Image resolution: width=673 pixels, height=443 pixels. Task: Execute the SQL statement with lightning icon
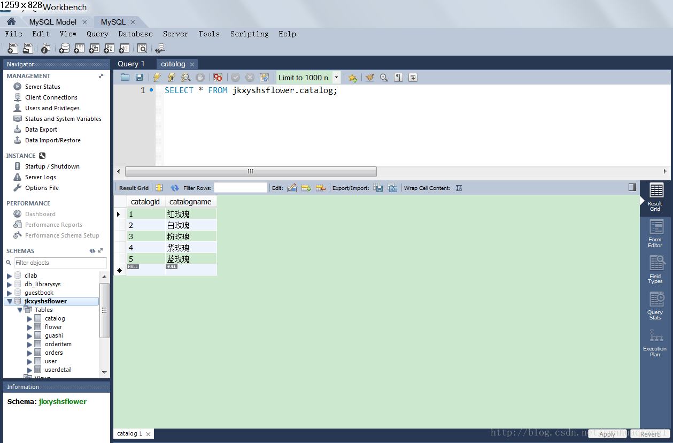pos(157,78)
